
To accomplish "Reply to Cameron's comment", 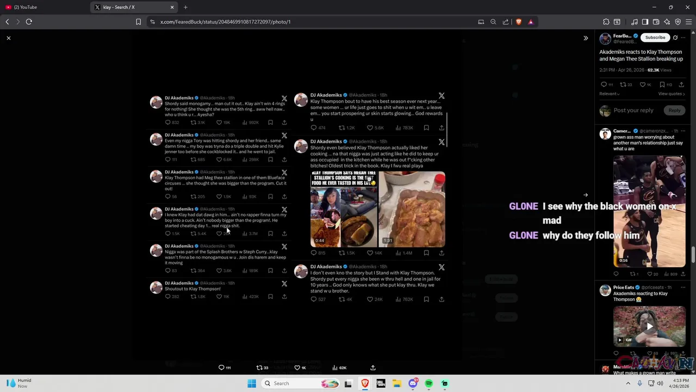I will (616, 274).
